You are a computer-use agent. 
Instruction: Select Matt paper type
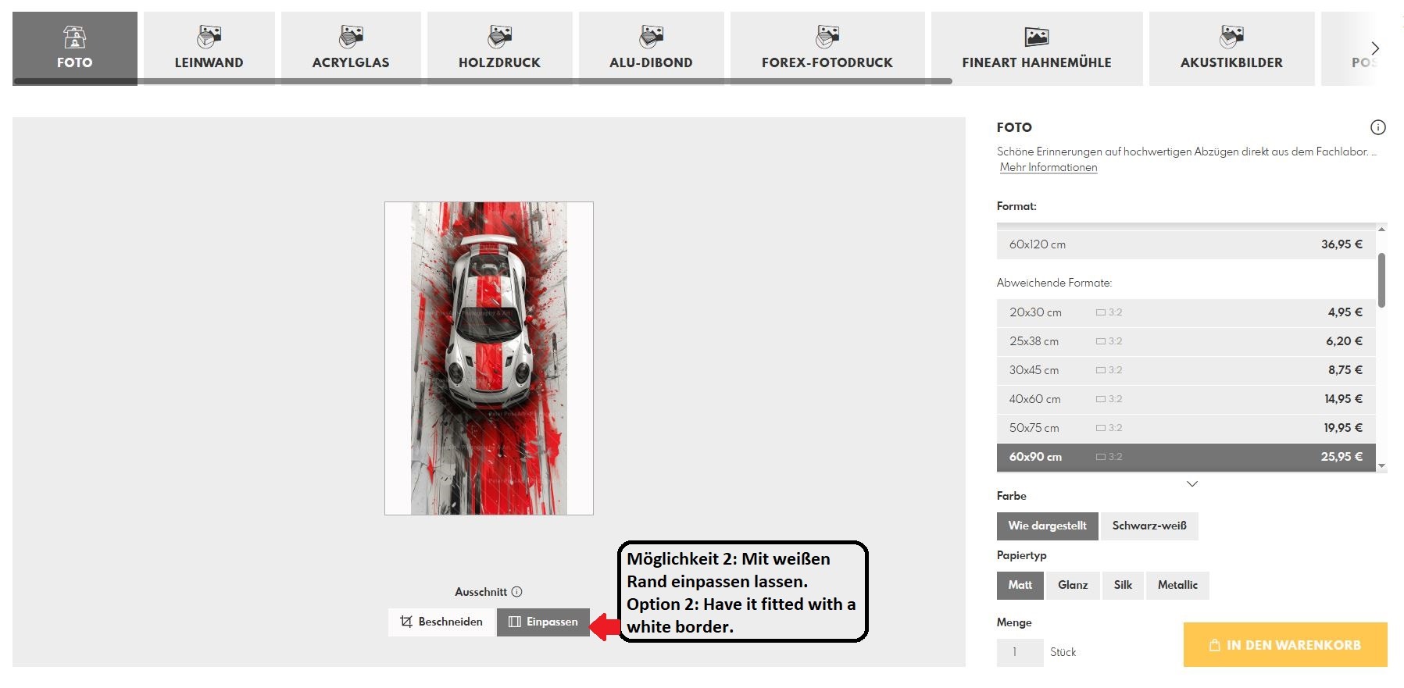pyautogui.click(x=1020, y=585)
